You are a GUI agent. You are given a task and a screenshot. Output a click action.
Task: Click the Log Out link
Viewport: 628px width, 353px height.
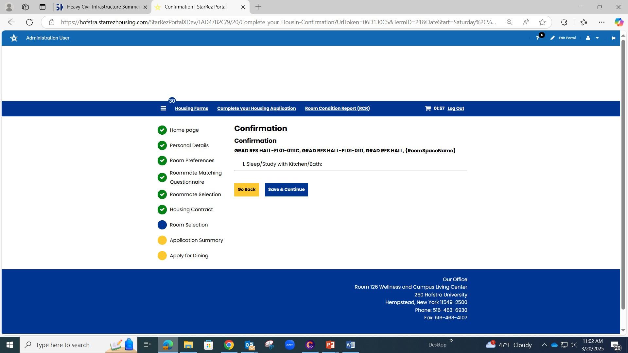[456, 109]
